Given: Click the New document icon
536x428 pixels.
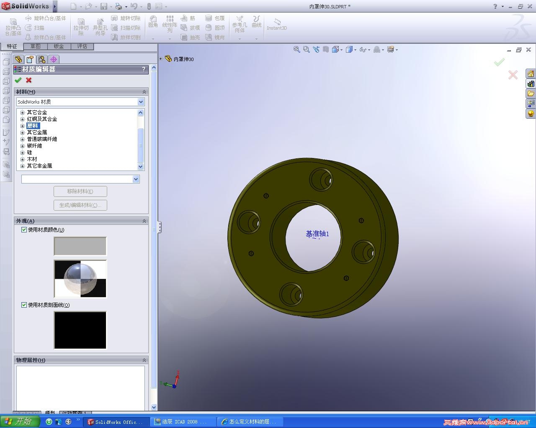Looking at the screenshot, I should click(73, 6).
